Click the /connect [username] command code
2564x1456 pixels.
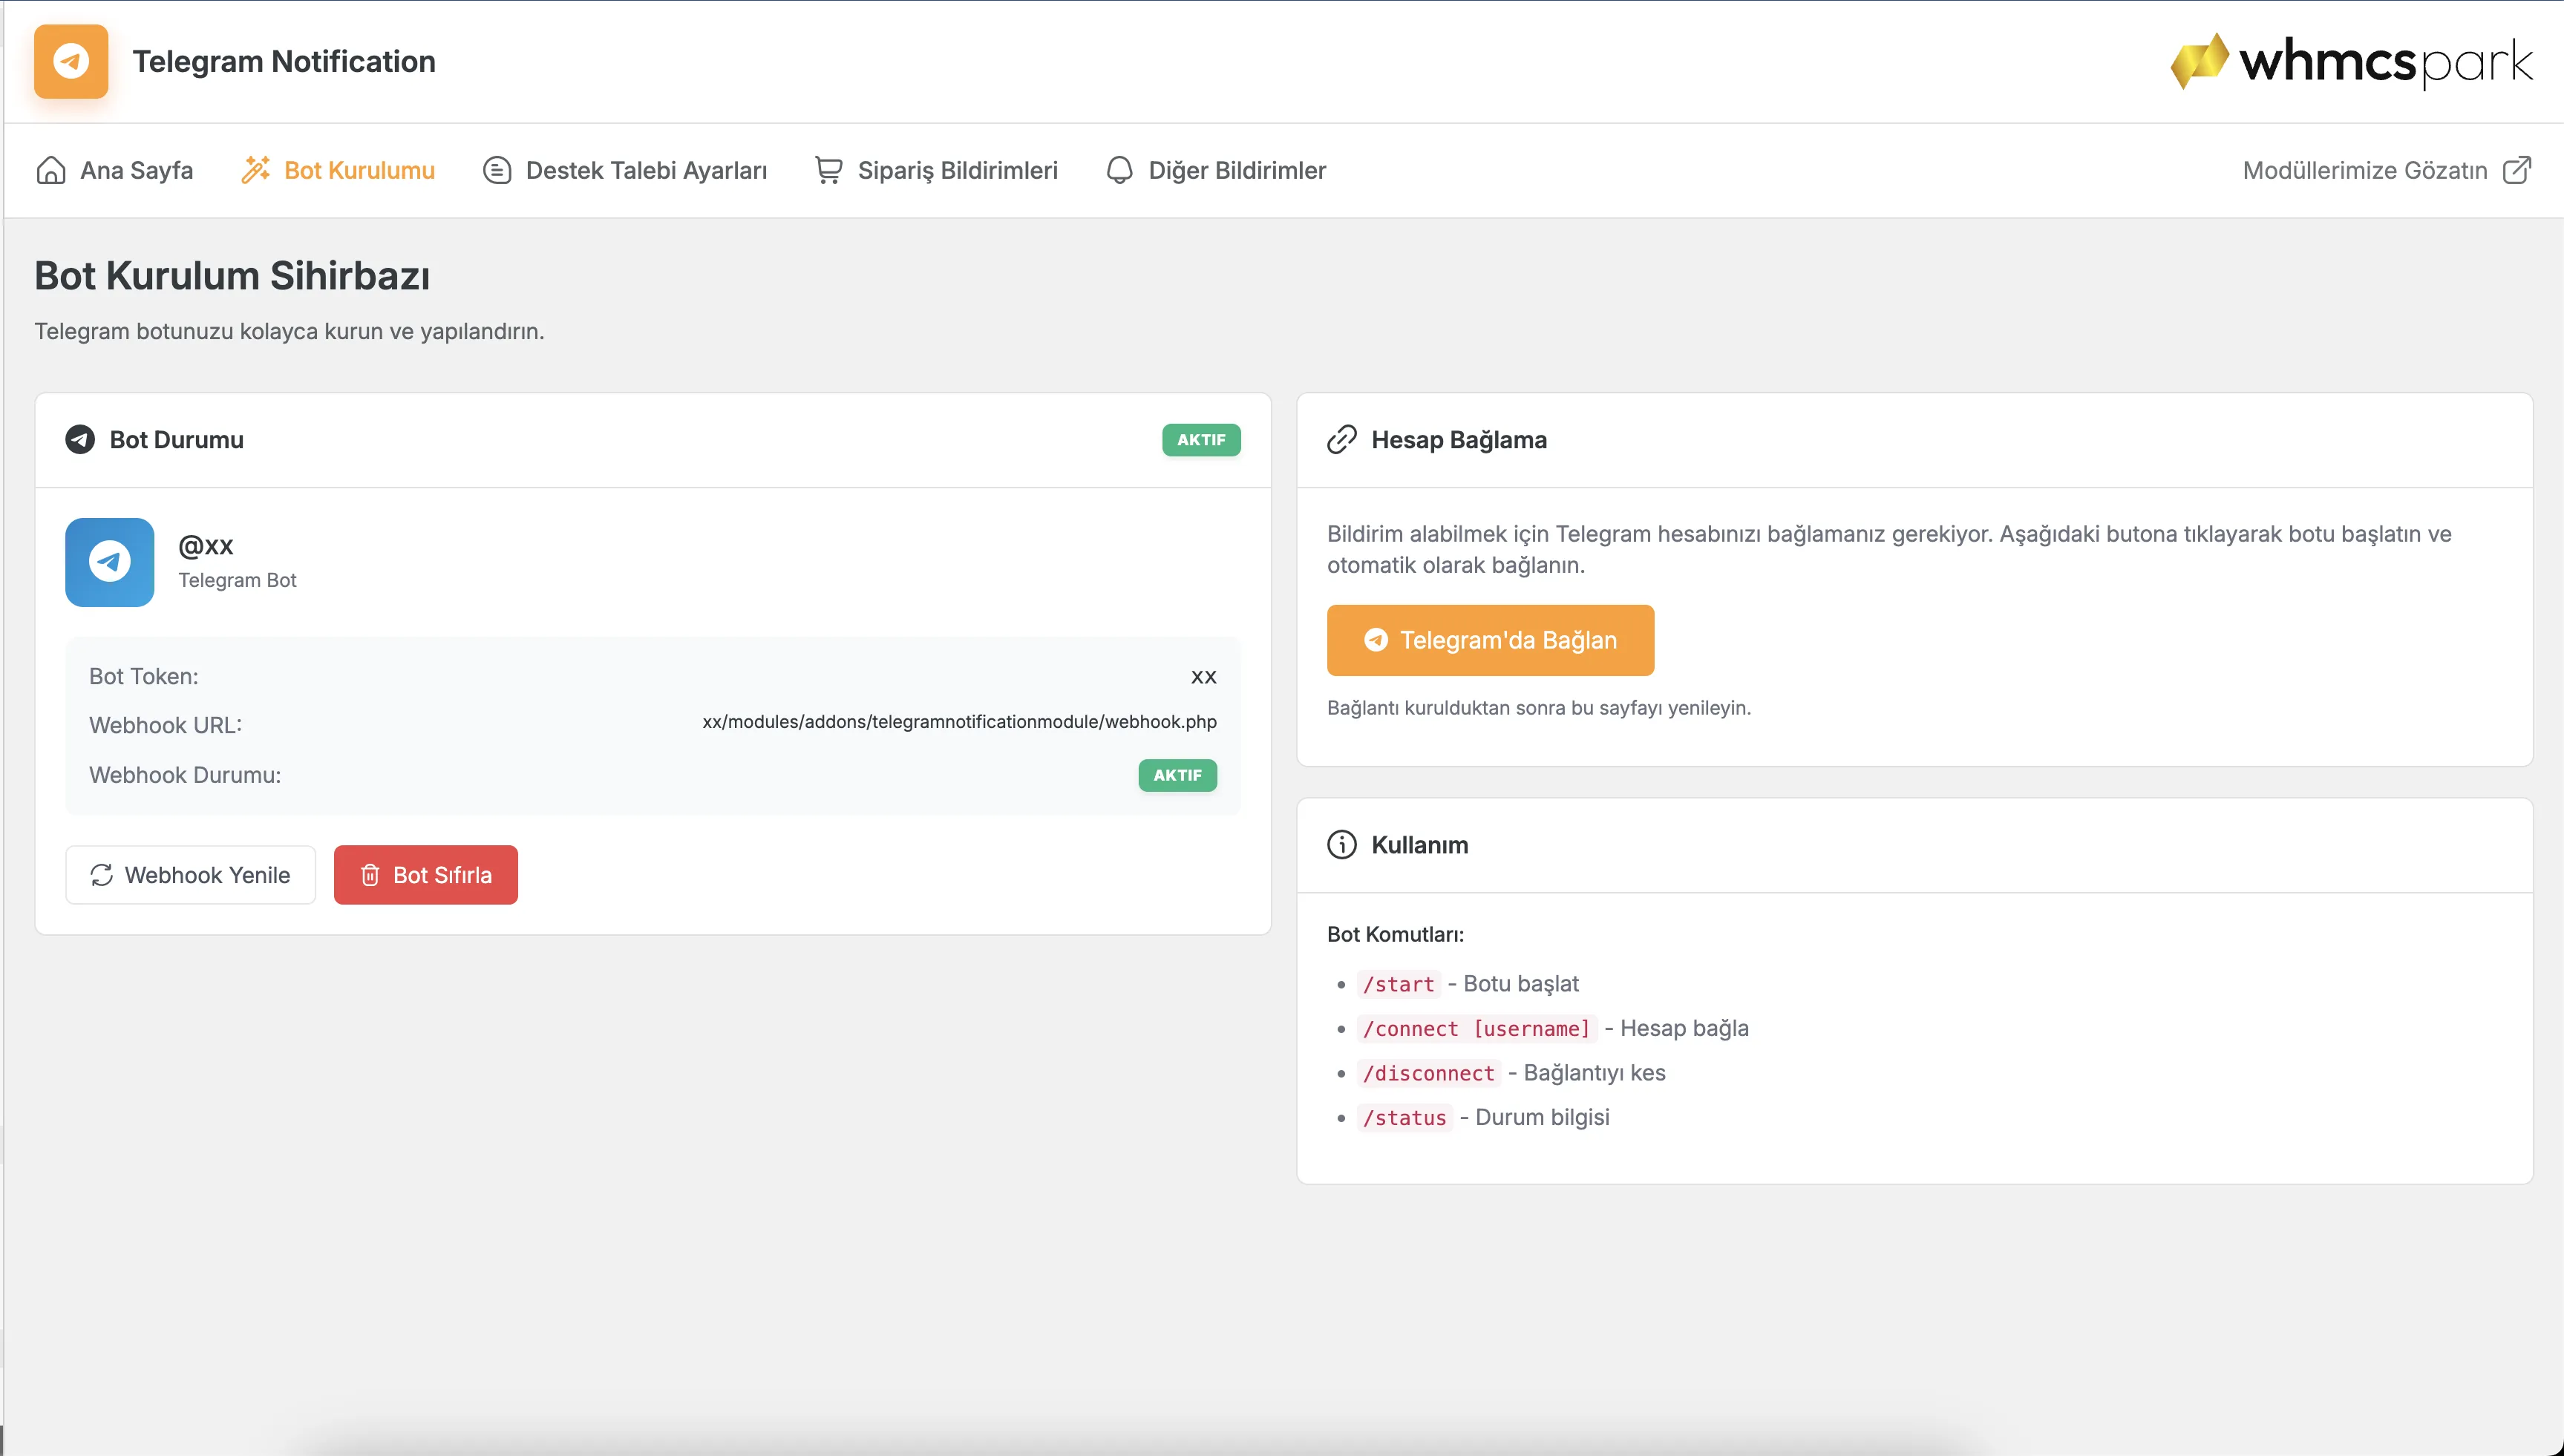click(x=1476, y=1028)
